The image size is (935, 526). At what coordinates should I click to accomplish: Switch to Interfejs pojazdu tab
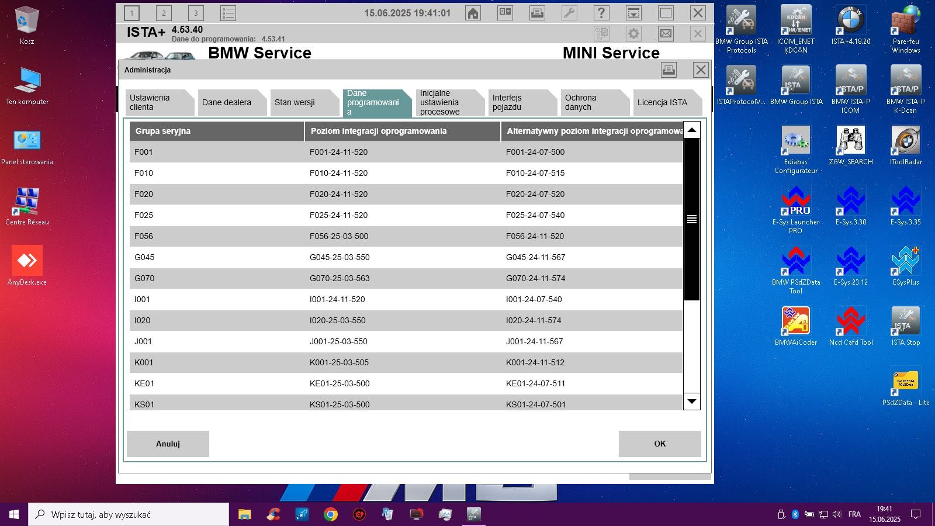tap(522, 102)
